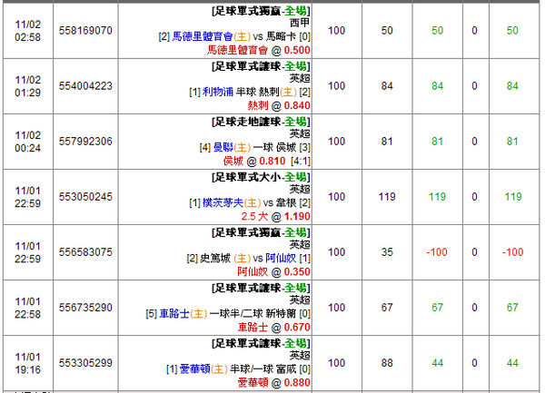Click the blue 曼聯 team name
Image resolution: width=545 pixels, height=393 pixels.
coord(223,148)
